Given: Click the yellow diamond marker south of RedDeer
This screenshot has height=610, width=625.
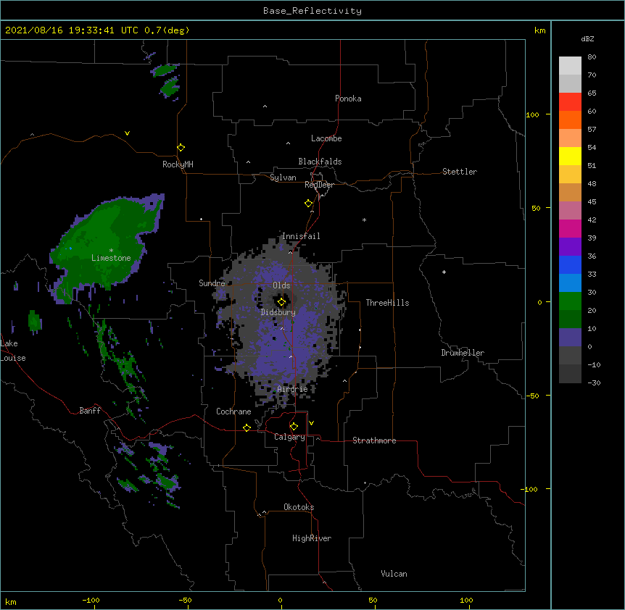Looking at the screenshot, I should pyautogui.click(x=309, y=204).
